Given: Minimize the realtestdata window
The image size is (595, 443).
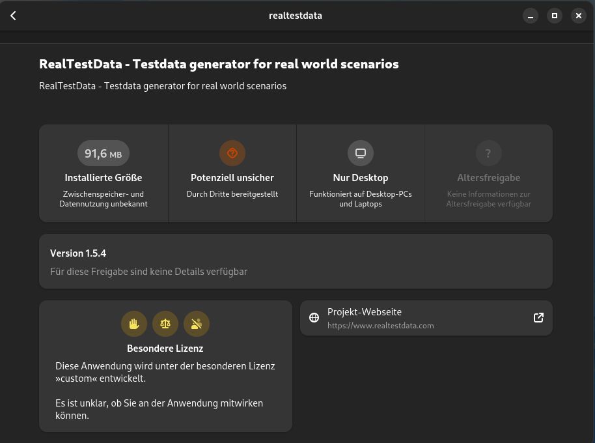Looking at the screenshot, I should click(531, 16).
